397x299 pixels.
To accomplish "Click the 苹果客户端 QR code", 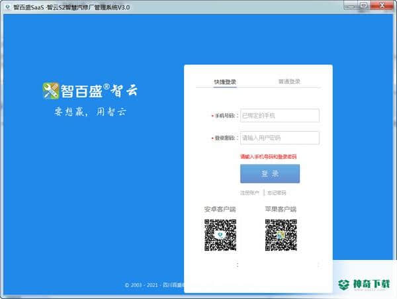I will tap(281, 235).
